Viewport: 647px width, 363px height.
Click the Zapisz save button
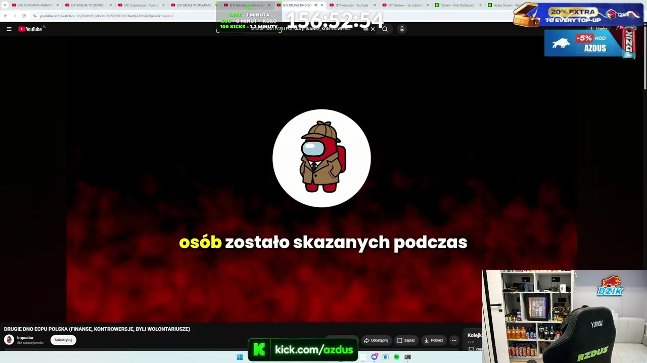point(406,340)
